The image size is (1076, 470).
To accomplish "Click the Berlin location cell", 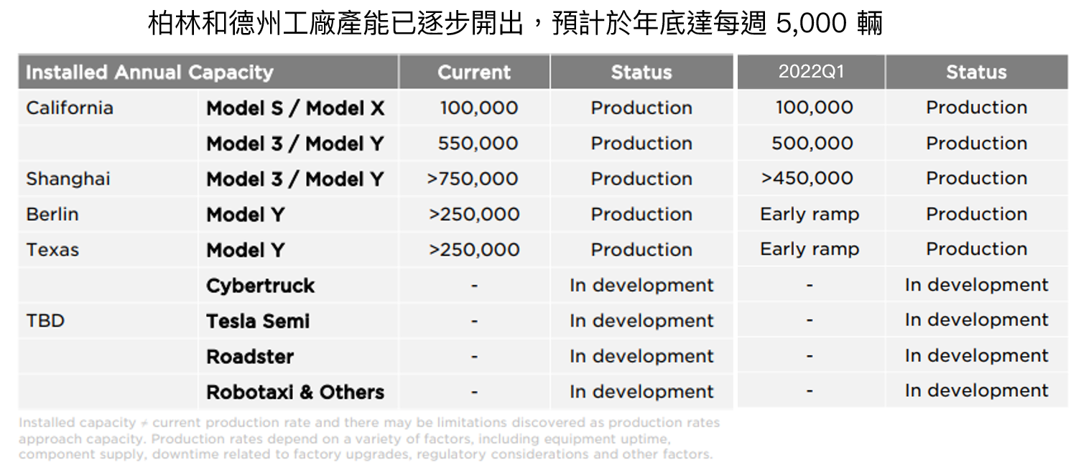I will click(52, 215).
